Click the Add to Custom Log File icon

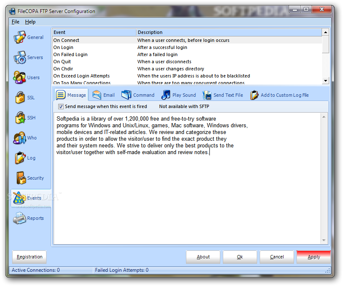[x=254, y=95]
